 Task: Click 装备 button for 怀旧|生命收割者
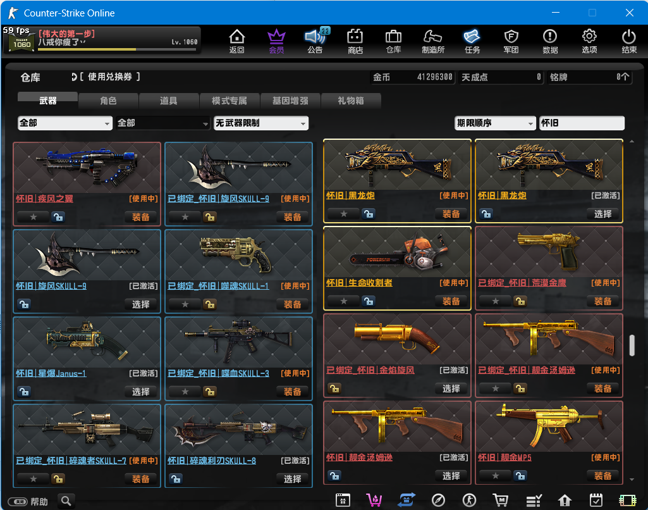[451, 301]
